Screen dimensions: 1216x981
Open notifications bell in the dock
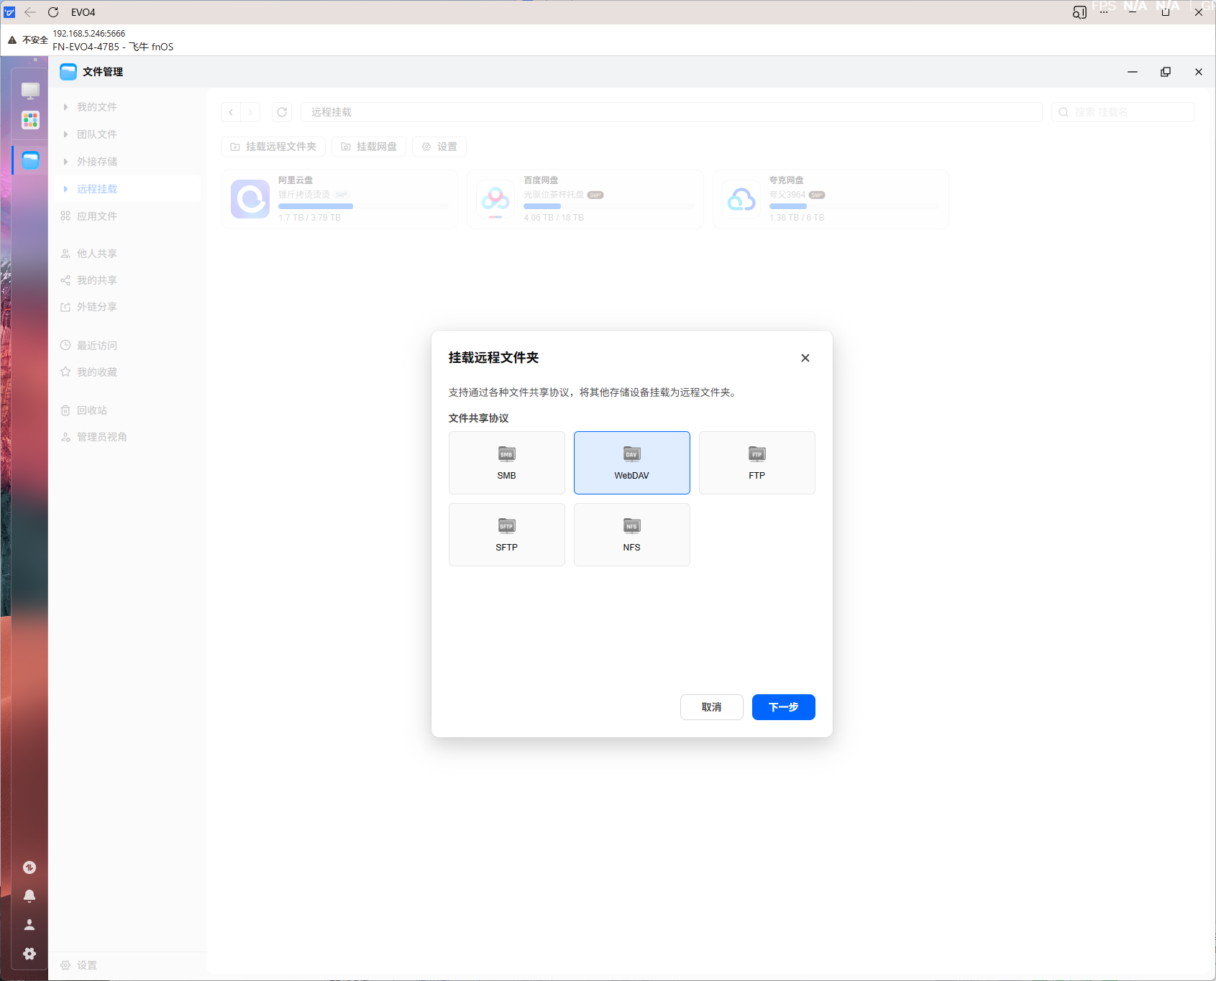click(x=29, y=896)
